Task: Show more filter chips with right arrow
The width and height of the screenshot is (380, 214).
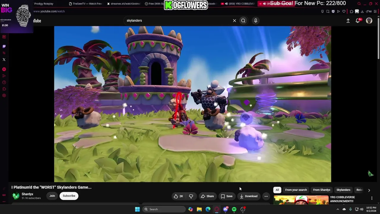Action: pos(369,190)
